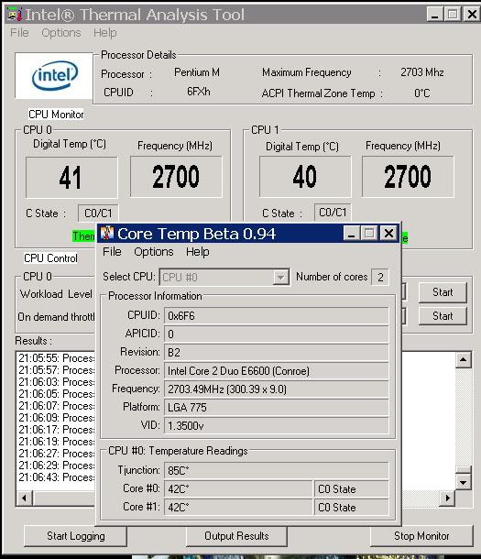Click the VID field 1.3500v
This screenshot has height=559, width=481.
tap(276, 426)
